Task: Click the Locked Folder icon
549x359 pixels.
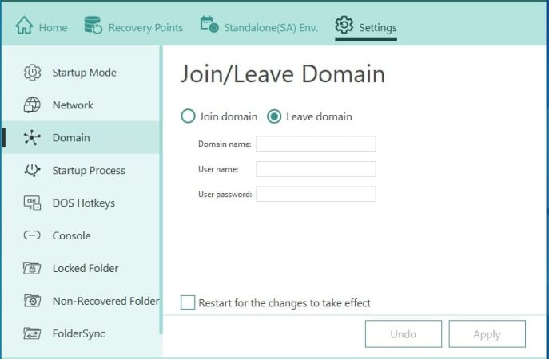Action: point(32,269)
